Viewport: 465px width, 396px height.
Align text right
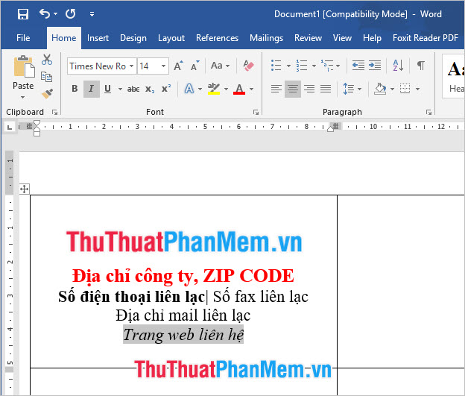coord(309,89)
